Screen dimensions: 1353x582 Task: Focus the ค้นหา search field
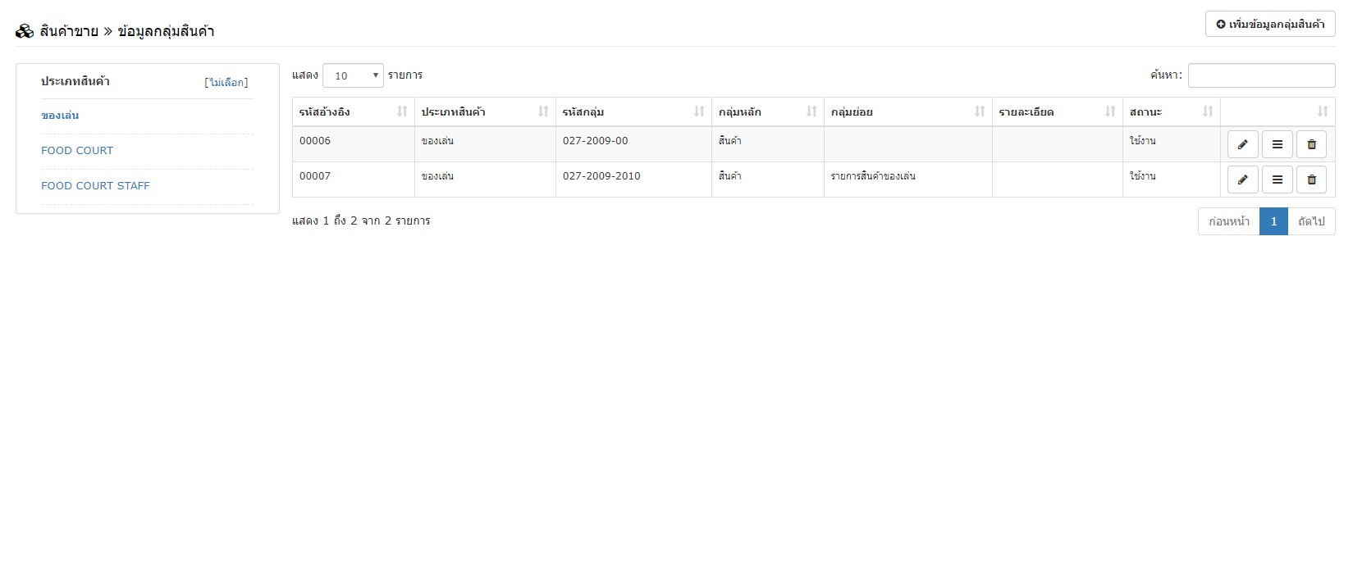[x=1261, y=75]
